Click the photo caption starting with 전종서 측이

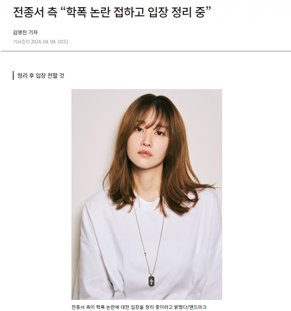[x=139, y=307]
